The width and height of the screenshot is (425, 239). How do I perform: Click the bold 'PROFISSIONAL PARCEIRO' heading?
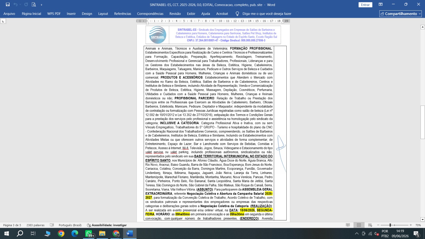pos(194,98)
